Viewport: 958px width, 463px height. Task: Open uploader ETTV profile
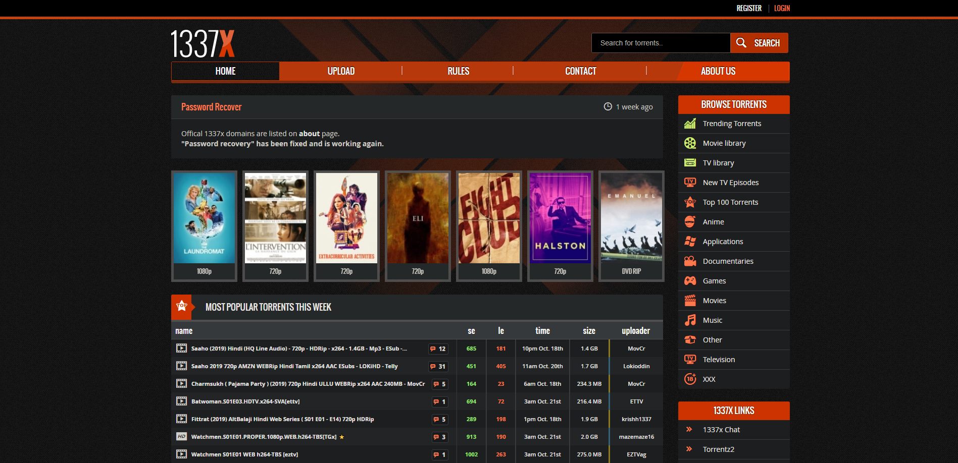tap(636, 401)
